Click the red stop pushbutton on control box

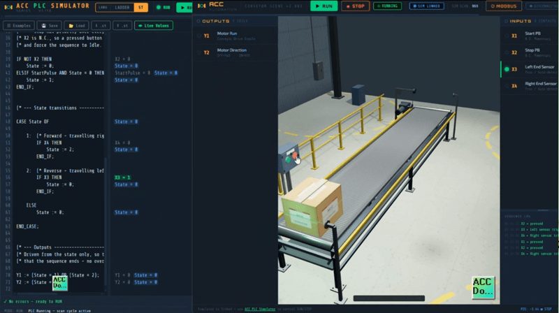(294, 155)
